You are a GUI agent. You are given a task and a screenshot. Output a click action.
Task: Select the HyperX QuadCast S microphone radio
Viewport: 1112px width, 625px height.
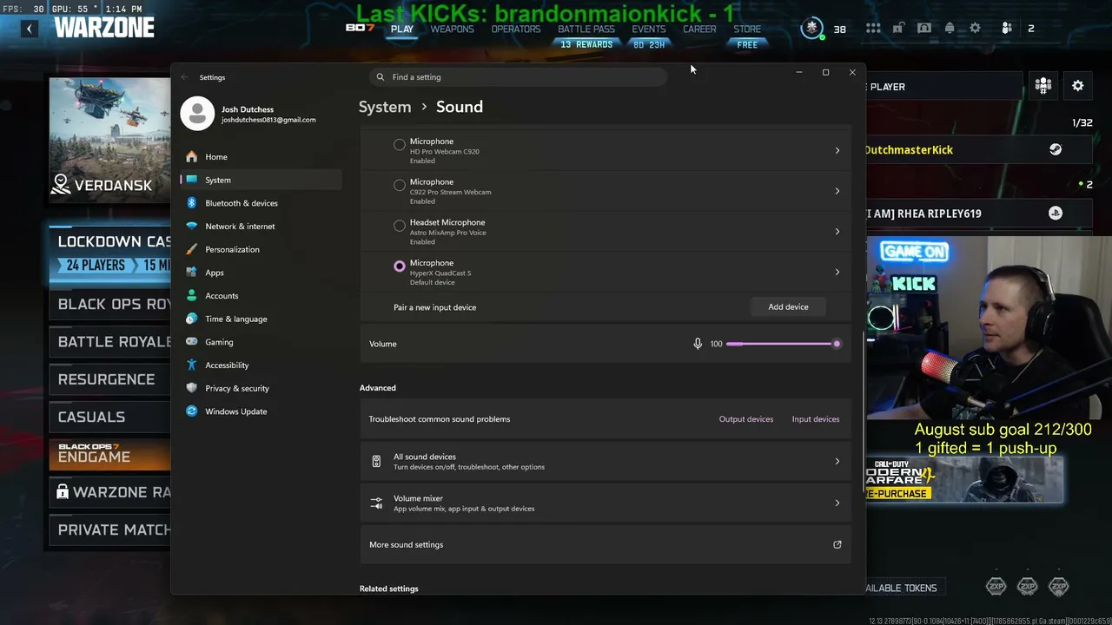click(400, 266)
